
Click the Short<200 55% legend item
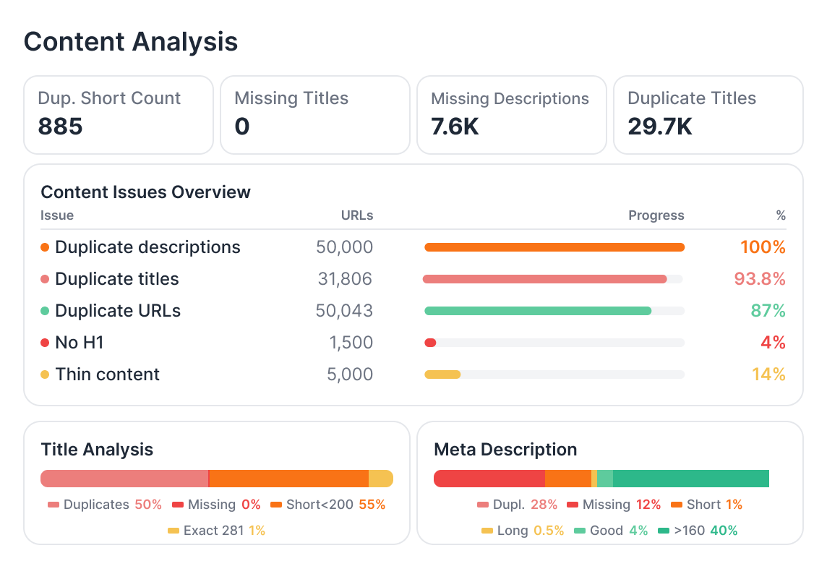tap(327, 505)
